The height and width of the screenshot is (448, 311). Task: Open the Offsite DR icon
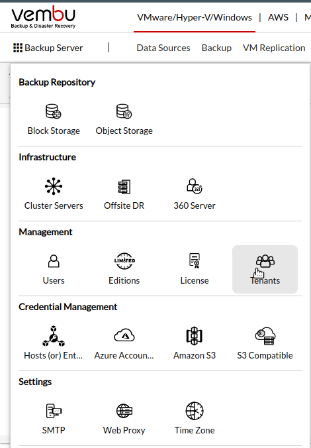[x=124, y=187]
